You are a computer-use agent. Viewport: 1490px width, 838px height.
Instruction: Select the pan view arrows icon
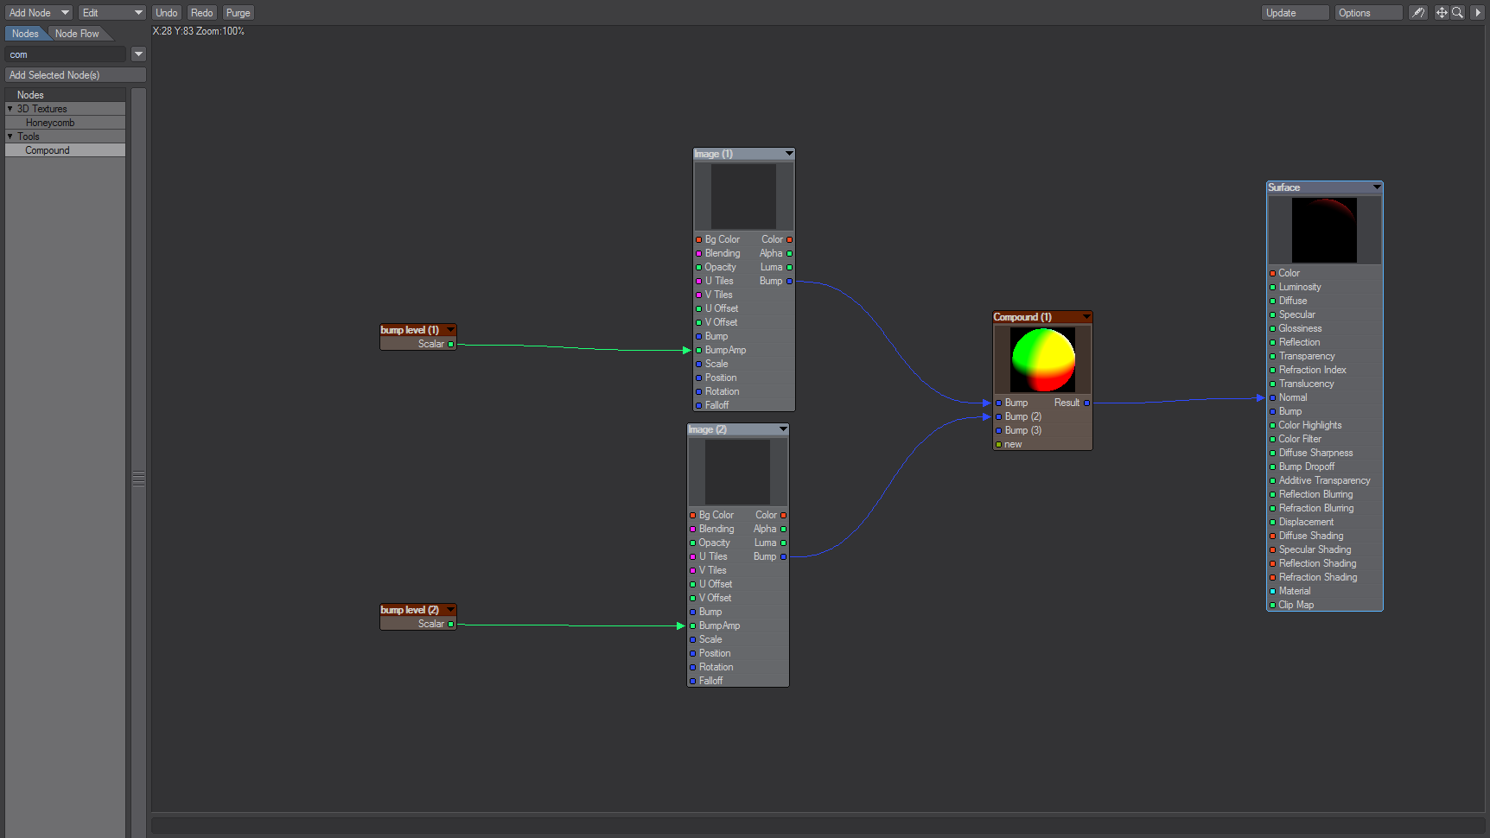[1441, 13]
